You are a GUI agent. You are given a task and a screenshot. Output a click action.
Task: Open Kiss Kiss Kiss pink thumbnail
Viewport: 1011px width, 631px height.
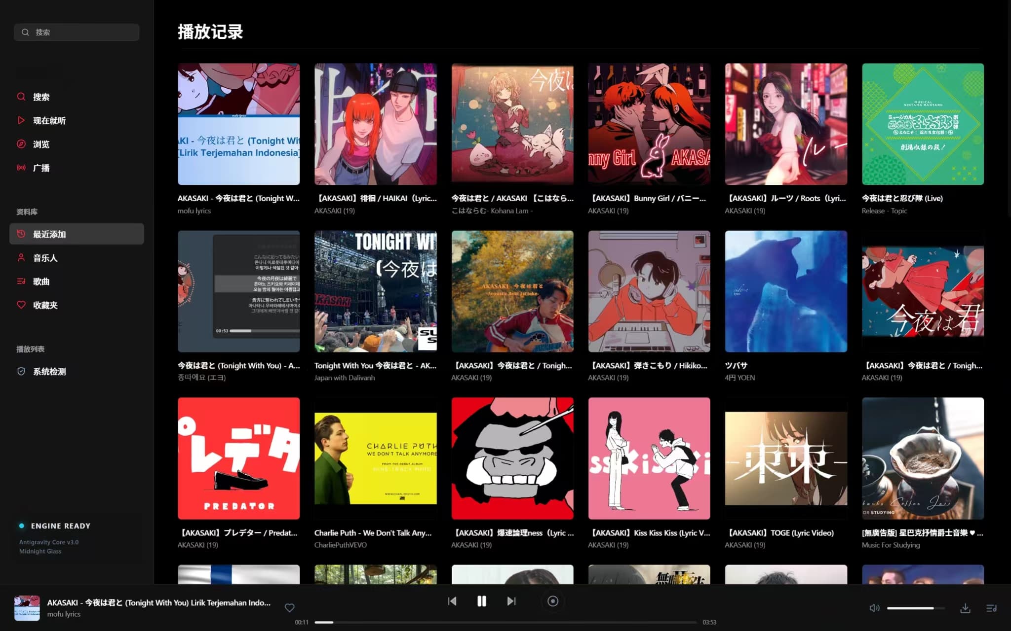pos(649,458)
